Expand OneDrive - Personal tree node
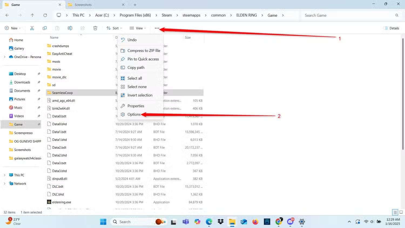405x228 pixels. 5,57
